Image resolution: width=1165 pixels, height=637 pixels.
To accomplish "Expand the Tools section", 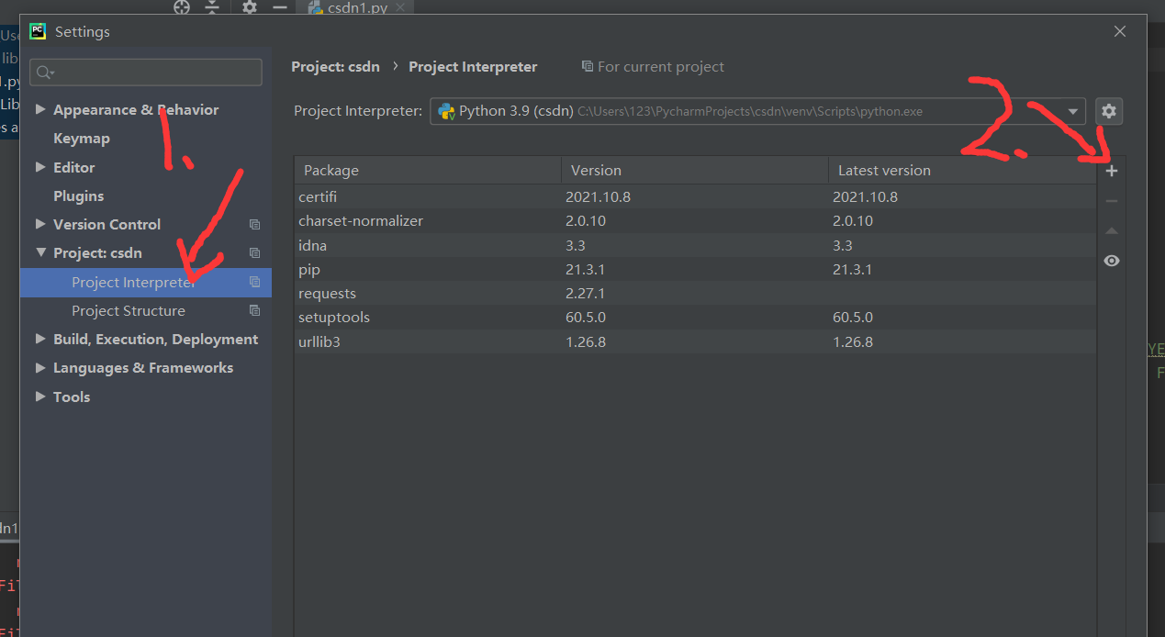I will point(40,397).
